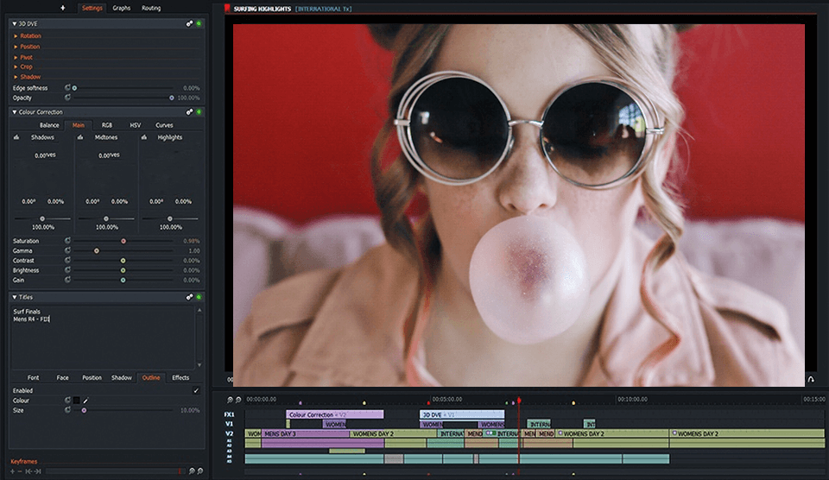Image resolution: width=829 pixels, height=480 pixels.
Task: Open the Curves tab in Colour Correction
Action: (x=164, y=125)
